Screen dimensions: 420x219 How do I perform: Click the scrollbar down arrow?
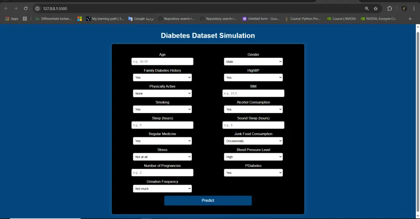click(417, 216)
